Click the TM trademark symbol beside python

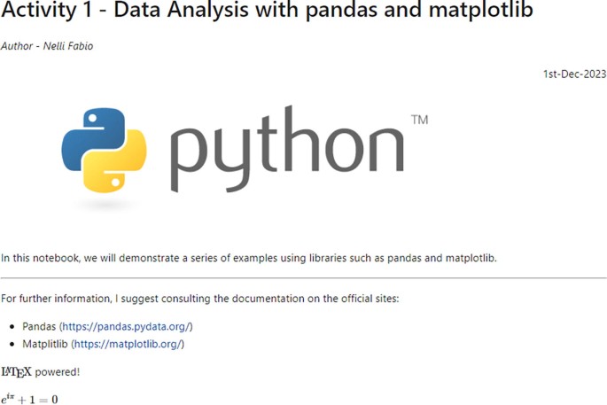click(x=420, y=120)
